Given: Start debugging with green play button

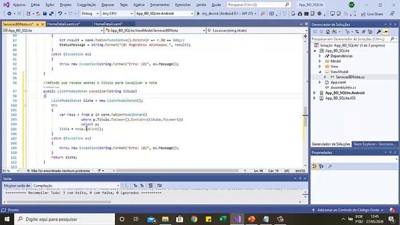Looking at the screenshot, I should point(198,14).
